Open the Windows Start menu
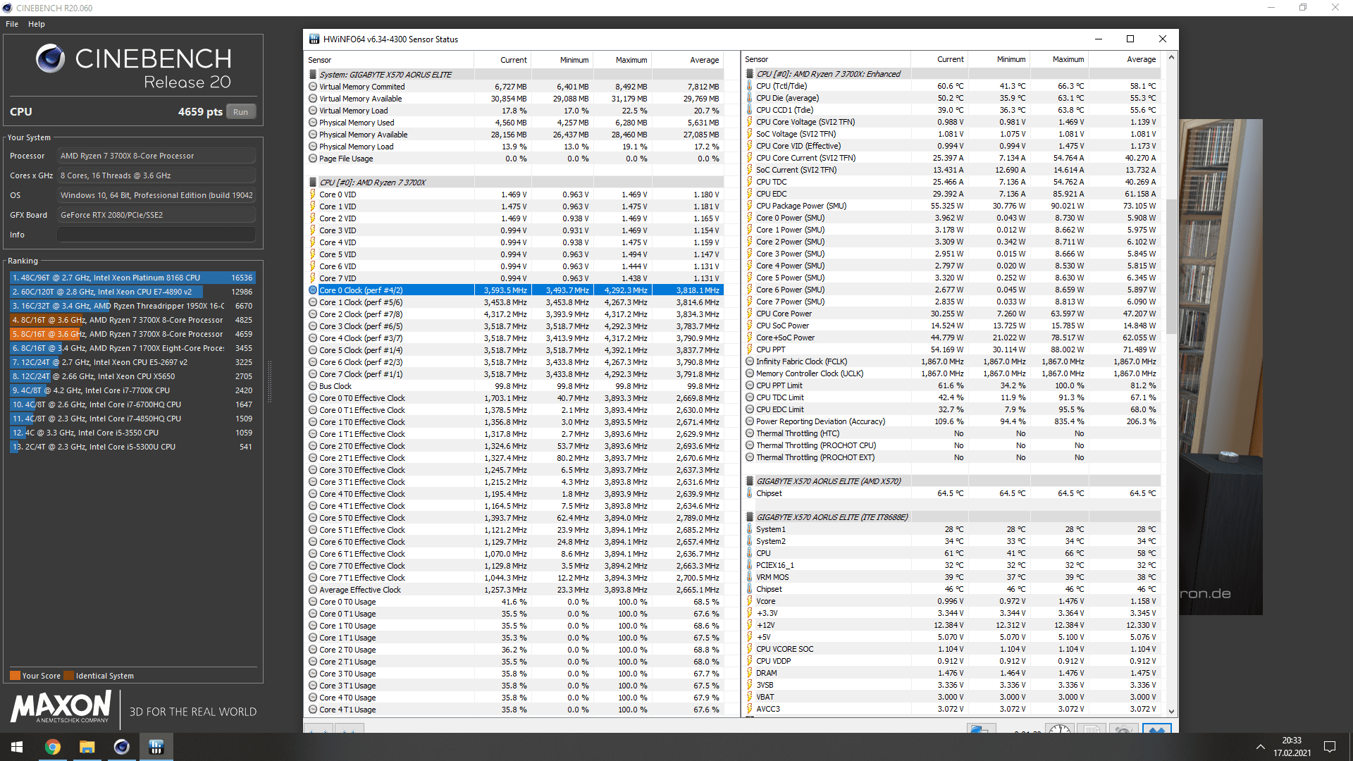Screen dimensions: 1353x761 point(17,747)
